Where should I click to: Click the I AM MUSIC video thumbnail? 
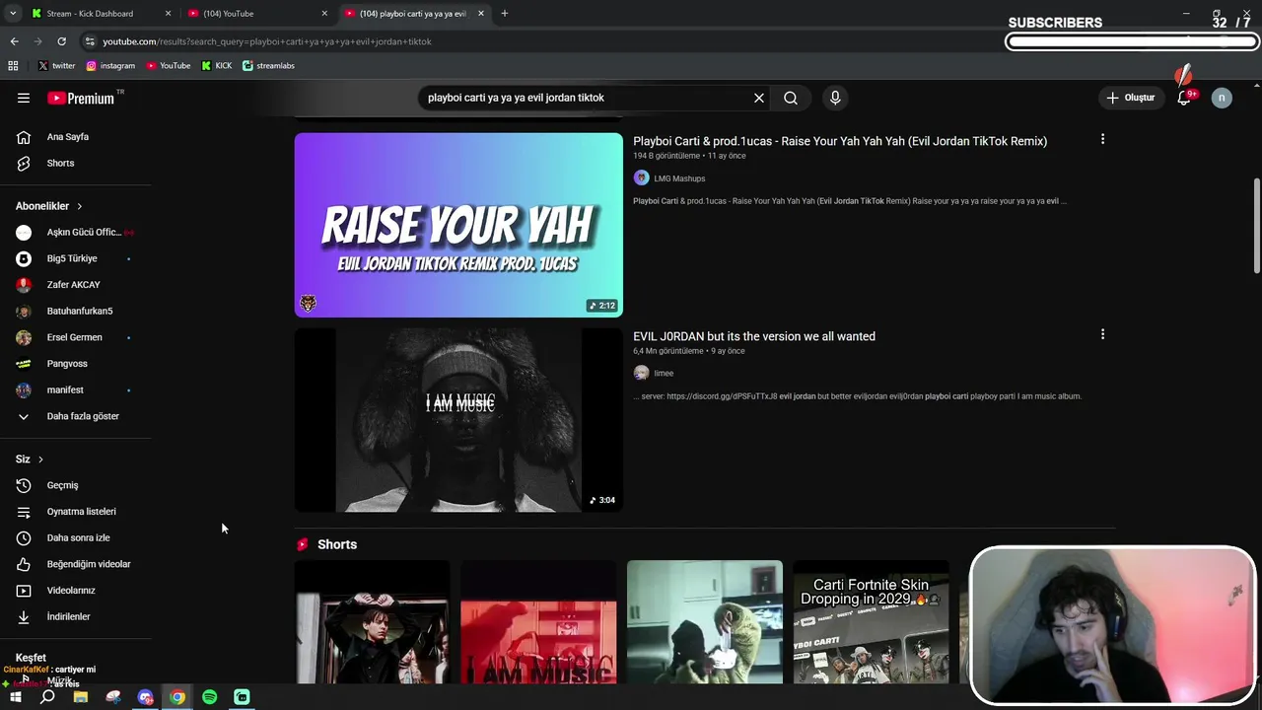tap(458, 420)
